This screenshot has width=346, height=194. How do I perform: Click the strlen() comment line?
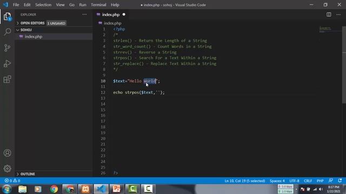(x=160, y=41)
